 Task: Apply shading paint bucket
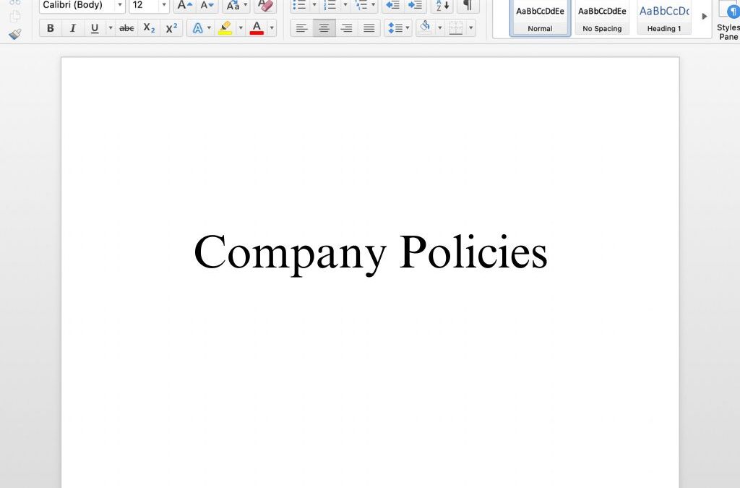click(x=425, y=27)
